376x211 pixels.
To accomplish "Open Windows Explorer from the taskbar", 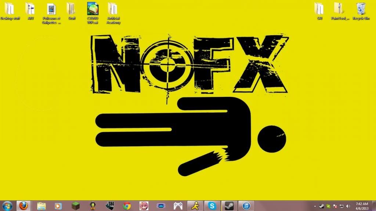I will point(41,206).
